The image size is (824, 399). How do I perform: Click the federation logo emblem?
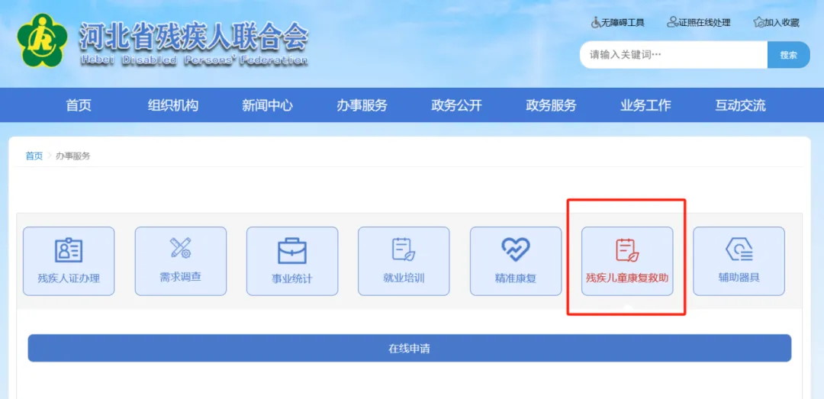pyautogui.click(x=42, y=40)
